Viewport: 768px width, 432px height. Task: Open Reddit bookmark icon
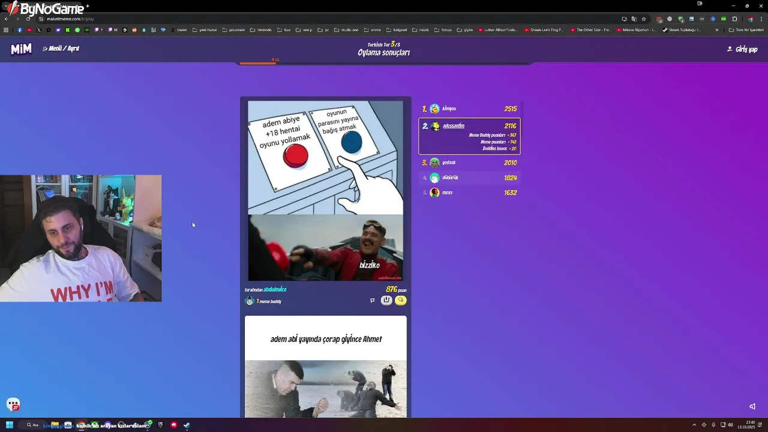tap(134, 29)
